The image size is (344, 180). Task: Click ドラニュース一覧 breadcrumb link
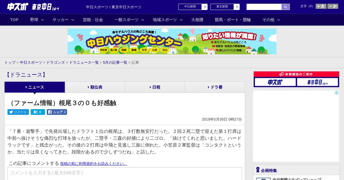[84, 63]
